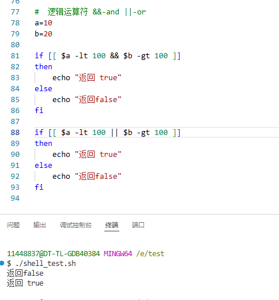The image size is (279, 300).
Task: Open the 调试控制台 tab
Action: (x=76, y=225)
